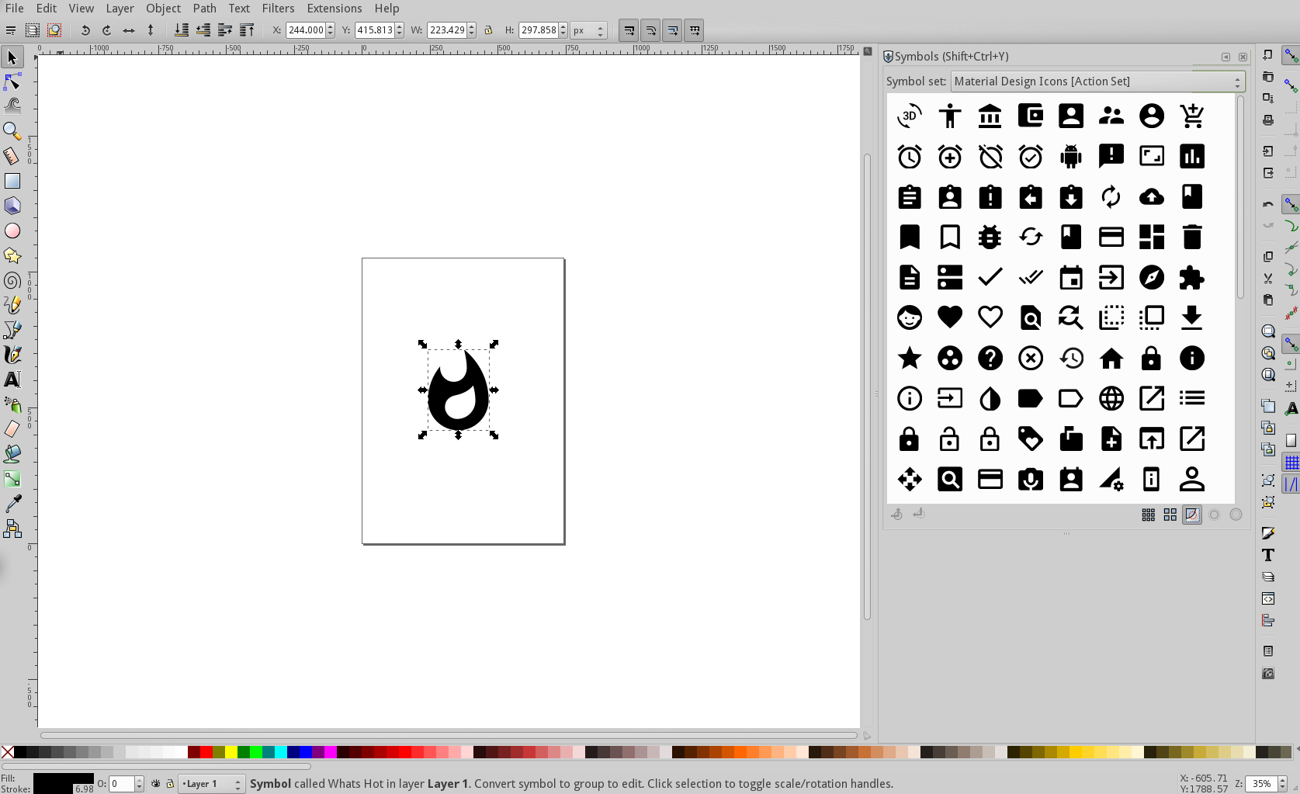The image size is (1300, 794).
Task: Pick the Dropper color picker tool
Action: click(12, 504)
